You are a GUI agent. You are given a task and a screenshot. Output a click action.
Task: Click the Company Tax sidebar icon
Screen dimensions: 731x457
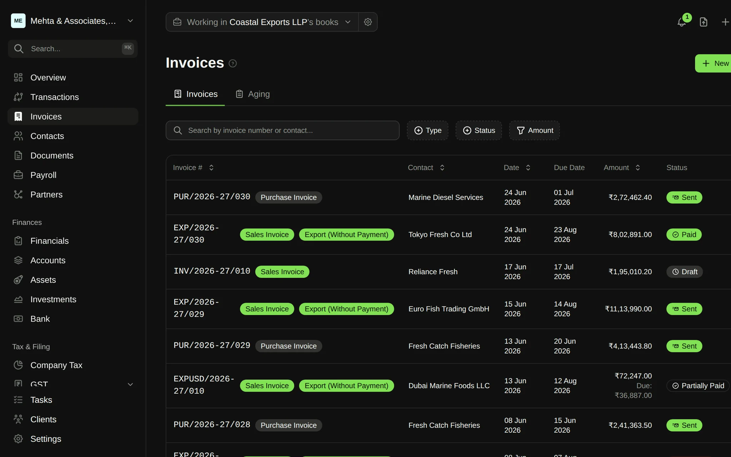[18, 365]
